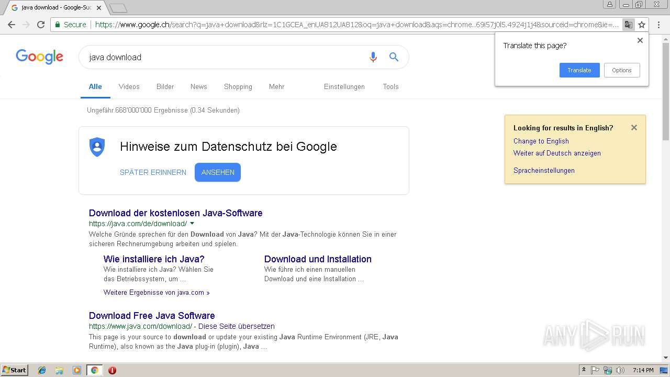Switch to the Bilder tab
Image resolution: width=670 pixels, height=377 pixels.
(165, 87)
